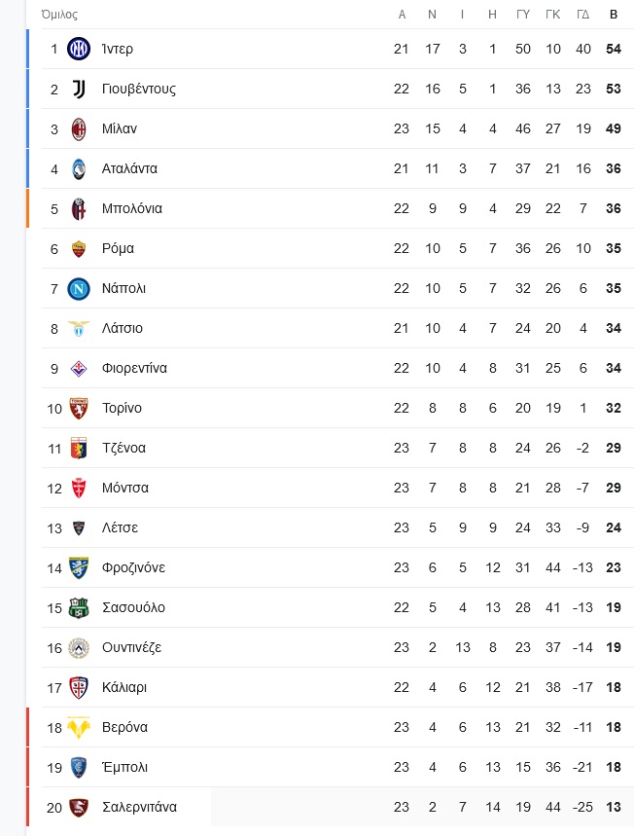The height and width of the screenshot is (836, 634).
Task: Click Inter's 54 points value
Action: click(614, 49)
